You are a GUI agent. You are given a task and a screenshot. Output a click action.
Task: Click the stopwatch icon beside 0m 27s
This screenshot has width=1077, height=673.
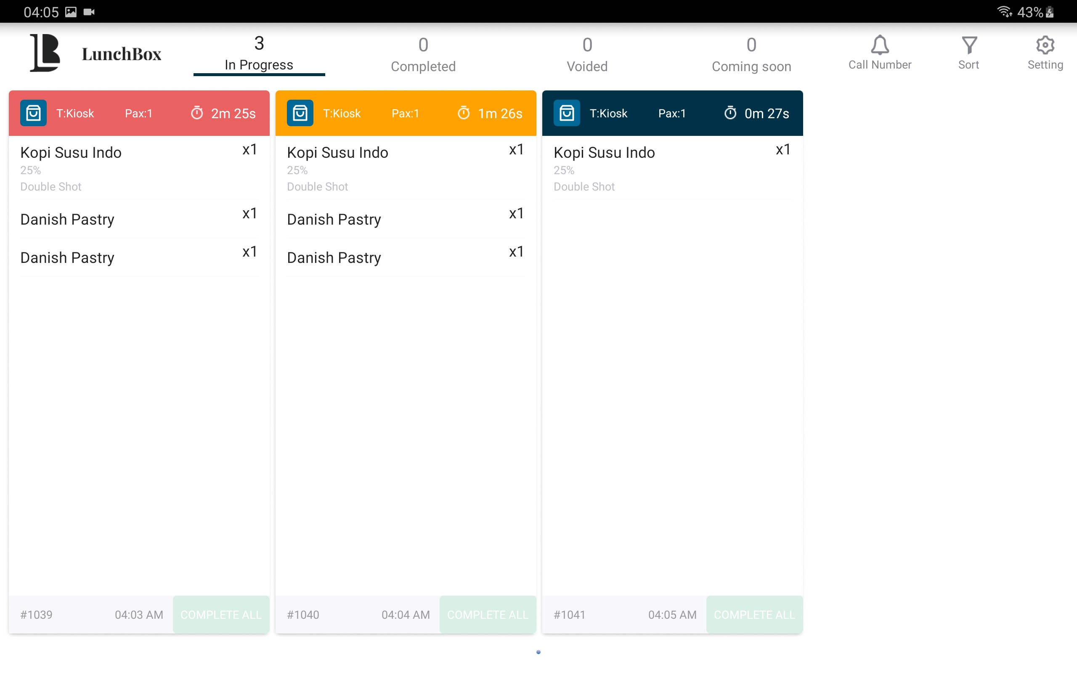[x=730, y=113]
